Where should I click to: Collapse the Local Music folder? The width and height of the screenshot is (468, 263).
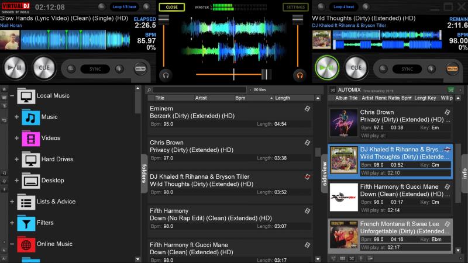tap(12, 96)
